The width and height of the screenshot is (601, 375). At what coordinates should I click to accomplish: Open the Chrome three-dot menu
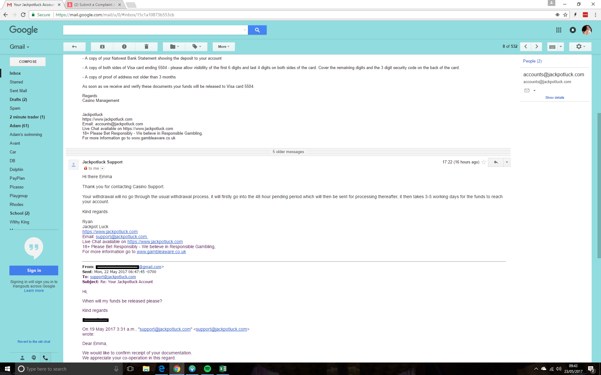[595, 15]
